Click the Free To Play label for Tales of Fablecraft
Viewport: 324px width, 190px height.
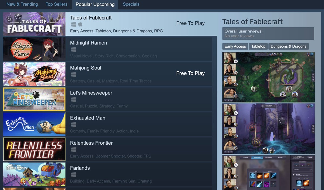(x=190, y=23)
